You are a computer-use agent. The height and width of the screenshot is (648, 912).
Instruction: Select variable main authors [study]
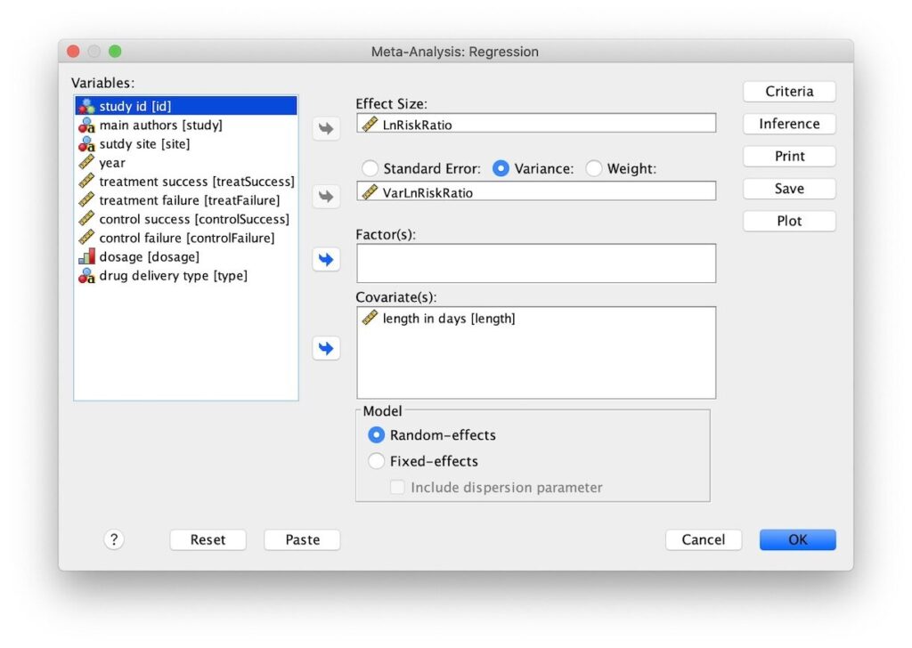186,125
